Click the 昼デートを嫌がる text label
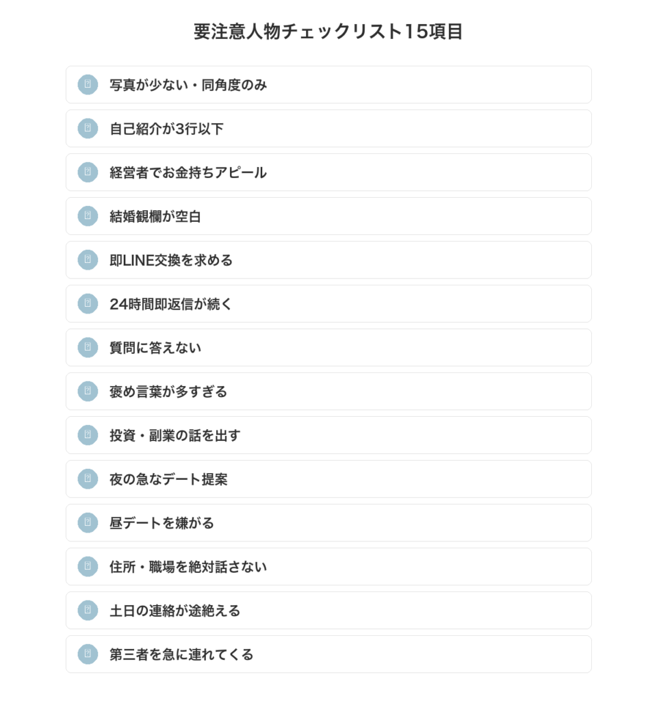Screen dimensions: 657x701 tap(162, 523)
